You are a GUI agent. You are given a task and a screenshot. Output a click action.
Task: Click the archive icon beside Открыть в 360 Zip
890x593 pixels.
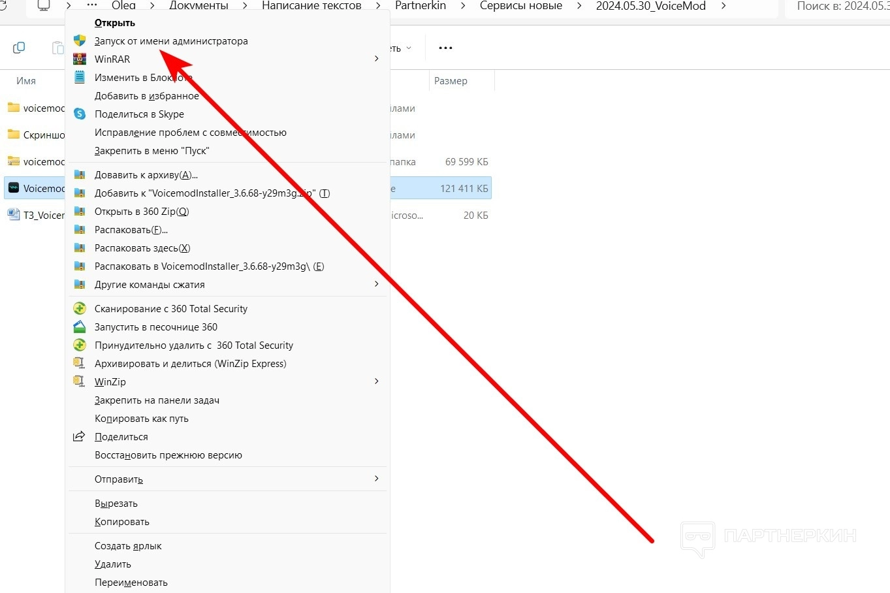pyautogui.click(x=80, y=211)
